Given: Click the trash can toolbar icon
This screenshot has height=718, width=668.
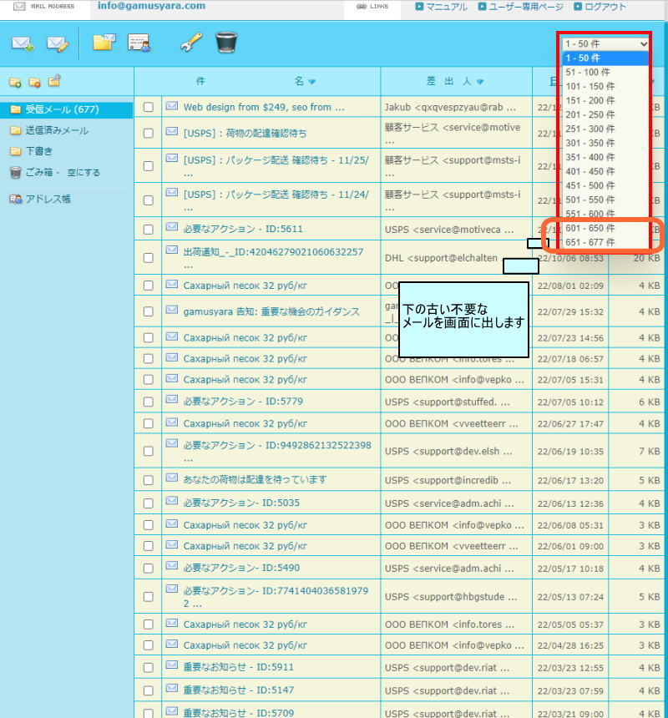Looking at the screenshot, I should coord(227,43).
